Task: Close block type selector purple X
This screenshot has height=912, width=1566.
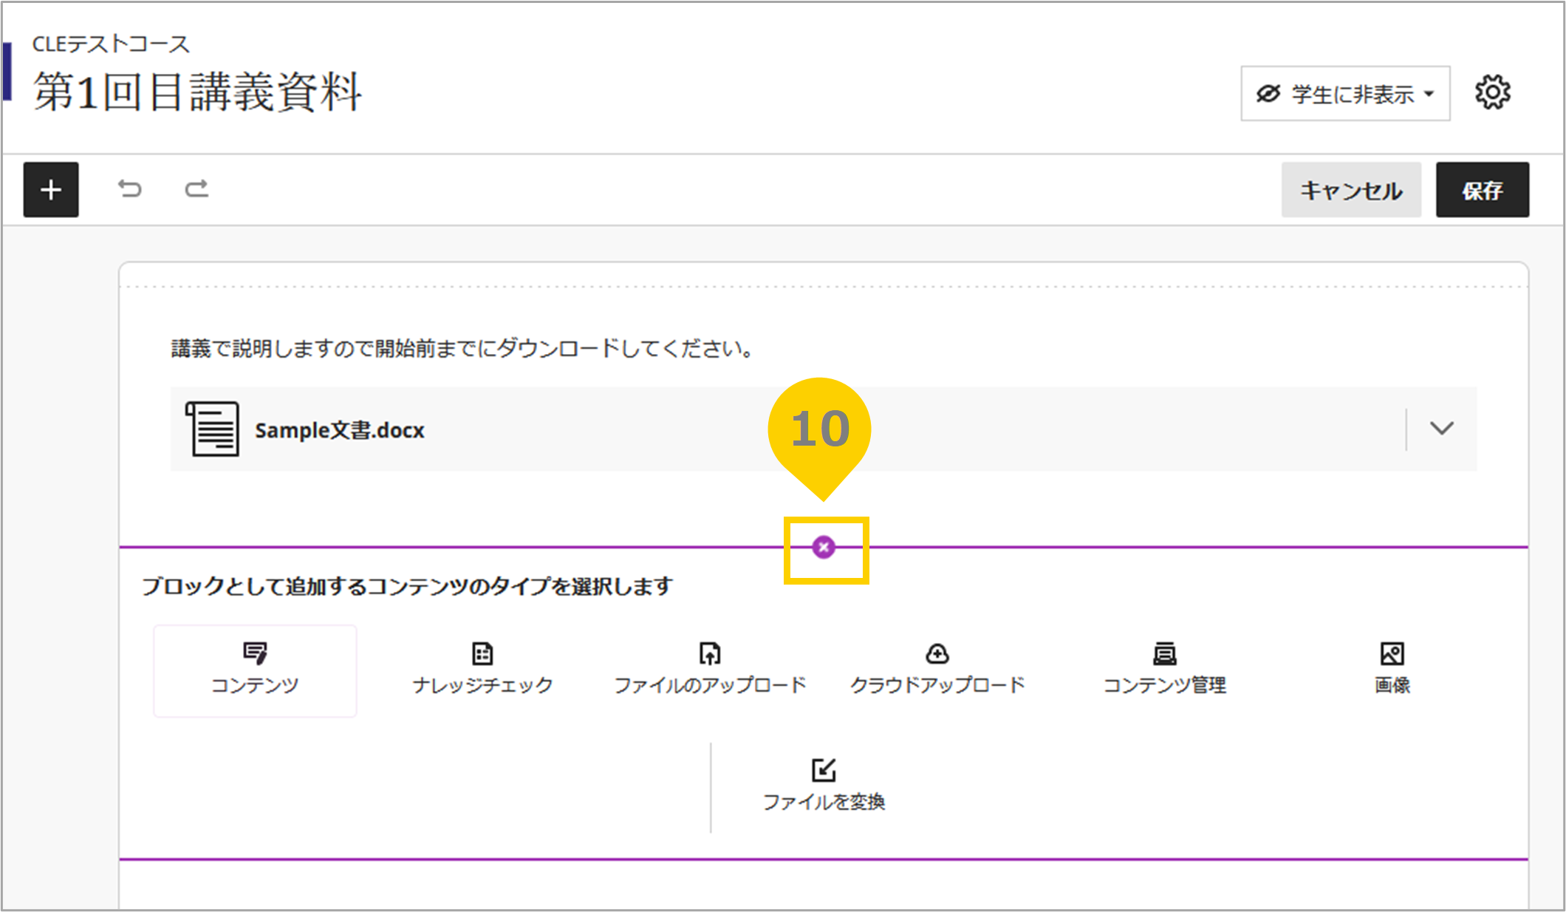Action: 824,548
